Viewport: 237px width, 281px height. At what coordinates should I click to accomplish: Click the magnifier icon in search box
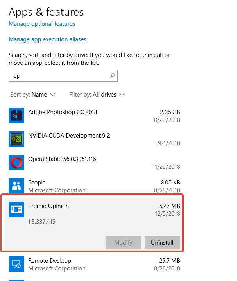tap(112, 76)
